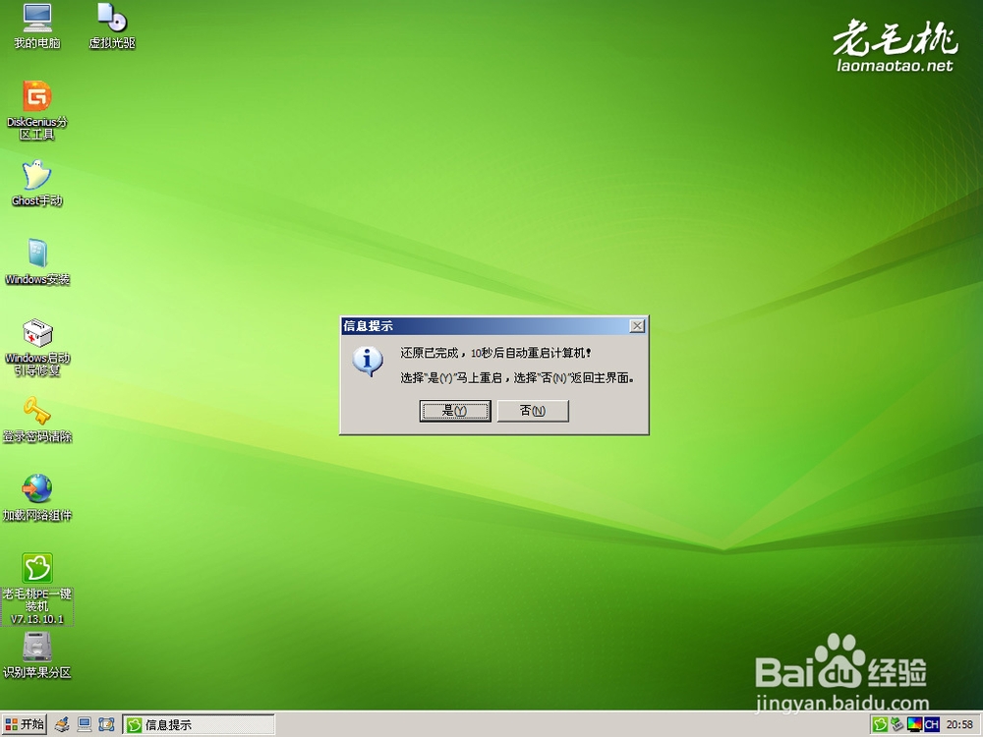983x737 pixels.
Task: Click the colorful display tray icon
Action: point(914,724)
